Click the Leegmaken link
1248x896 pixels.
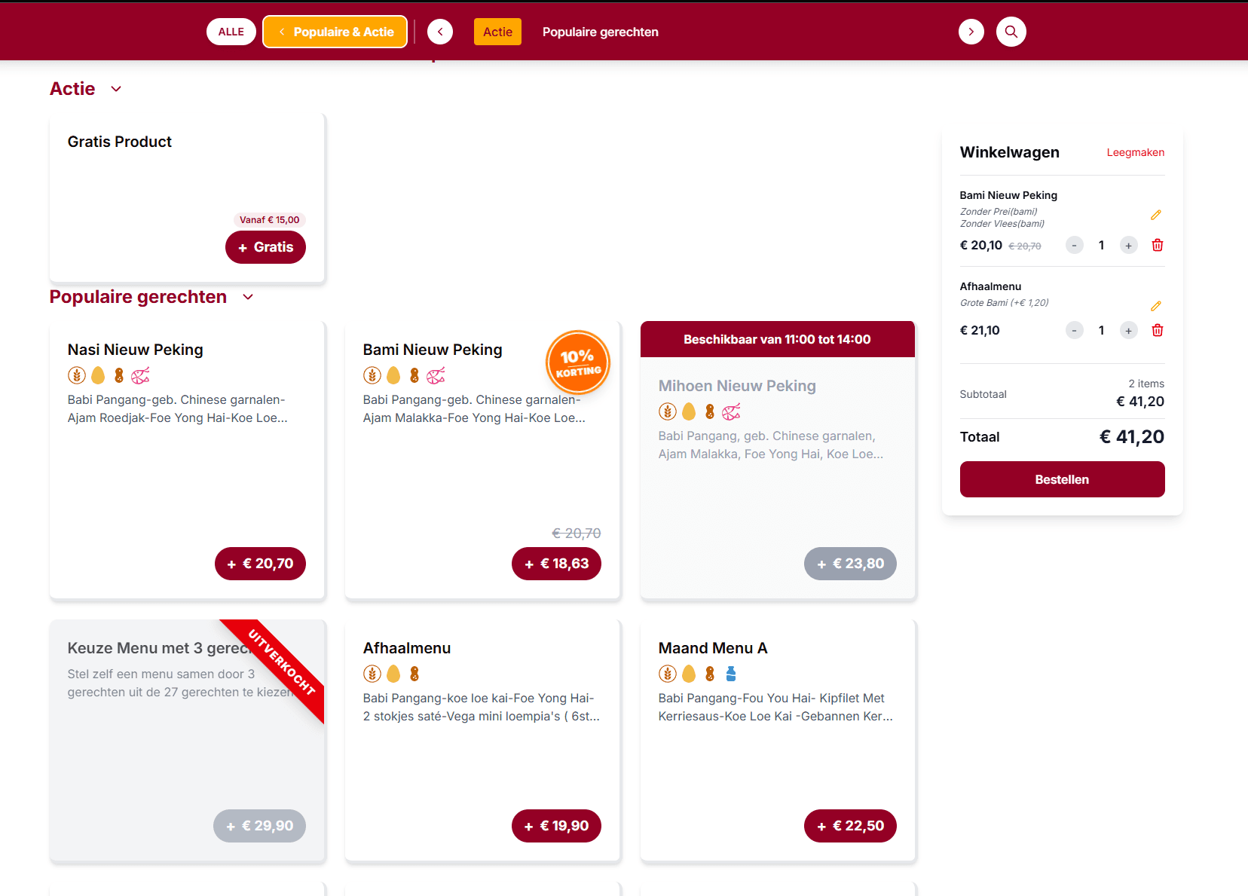pyautogui.click(x=1135, y=152)
